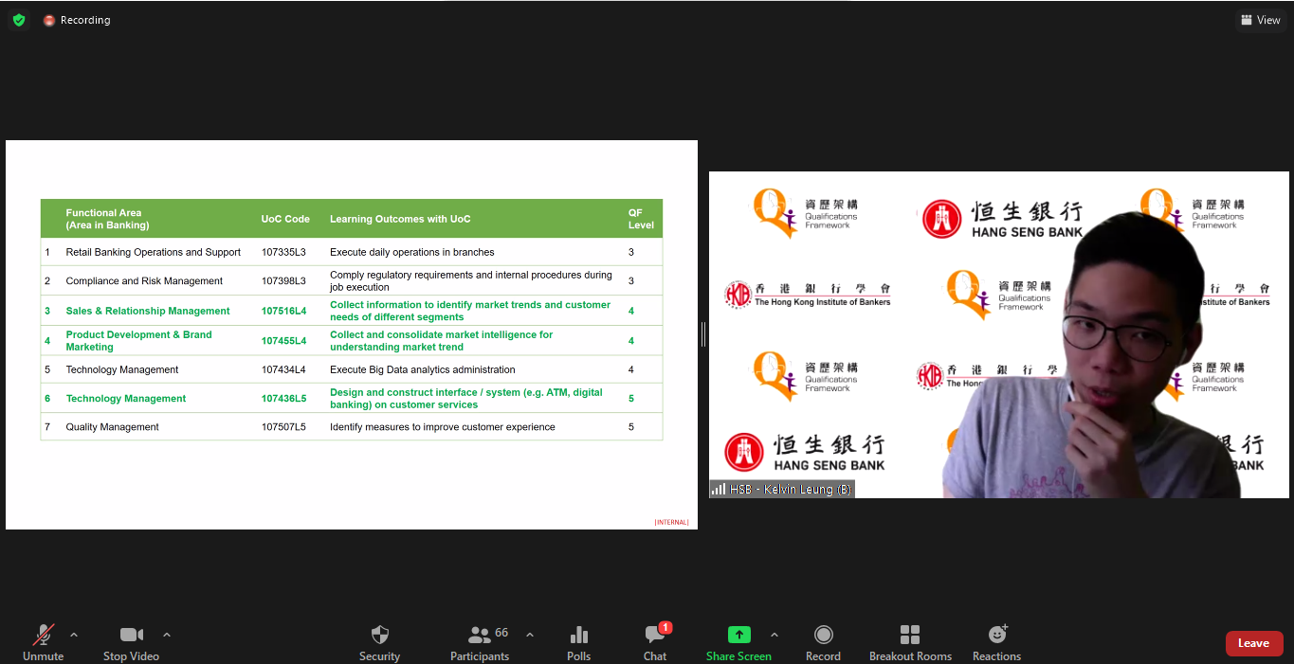This screenshot has width=1294, height=664.
Task: Click the INTERNAL label on slide
Action: coord(671,522)
